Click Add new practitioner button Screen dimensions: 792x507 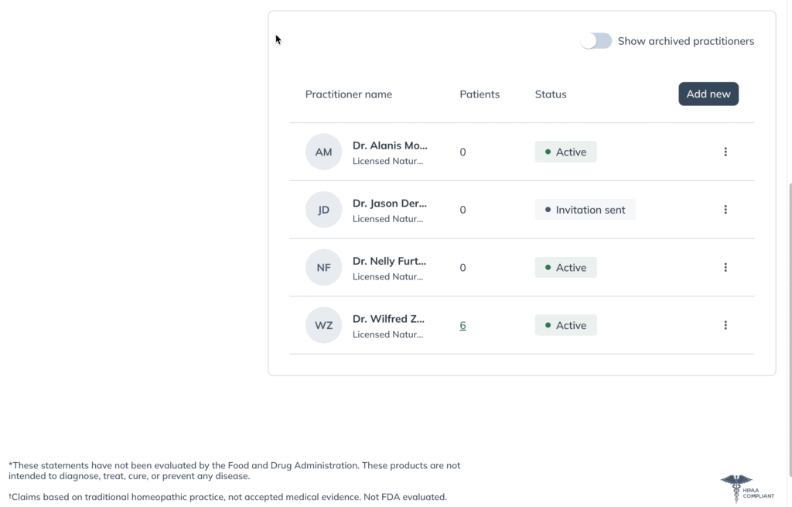[x=708, y=94]
